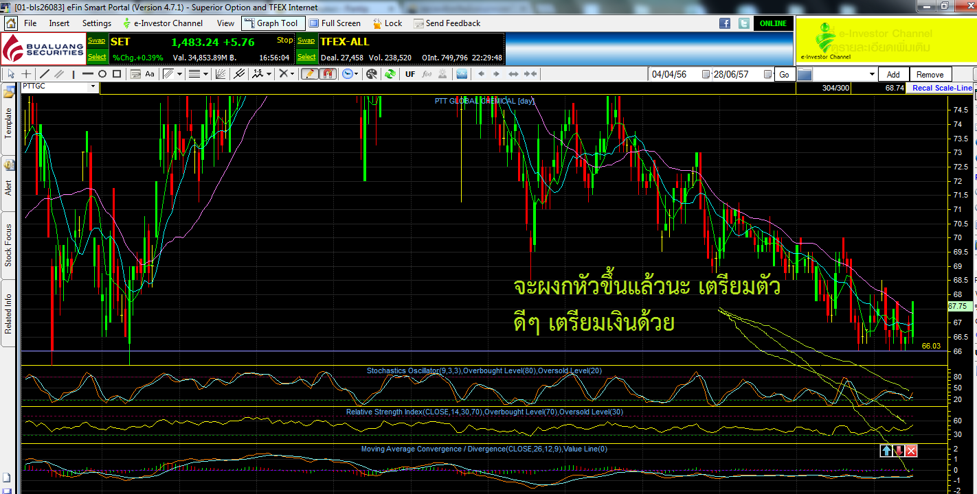Open the Related Info side tab

8,313
